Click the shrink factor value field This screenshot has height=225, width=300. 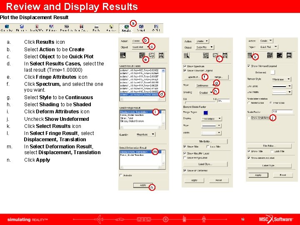[224, 101]
